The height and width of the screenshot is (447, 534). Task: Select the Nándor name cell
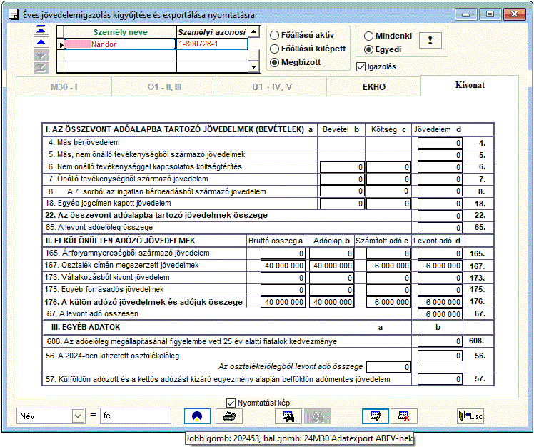tap(120, 44)
